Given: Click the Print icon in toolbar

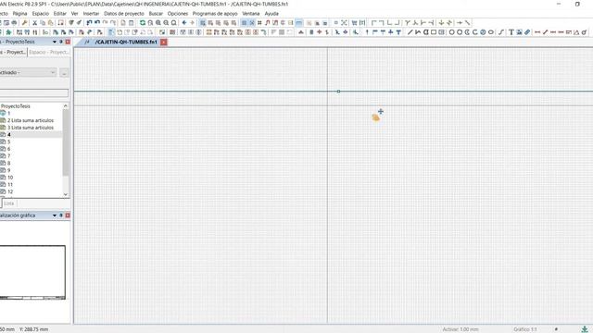Looking at the screenshot, I should [14, 23].
